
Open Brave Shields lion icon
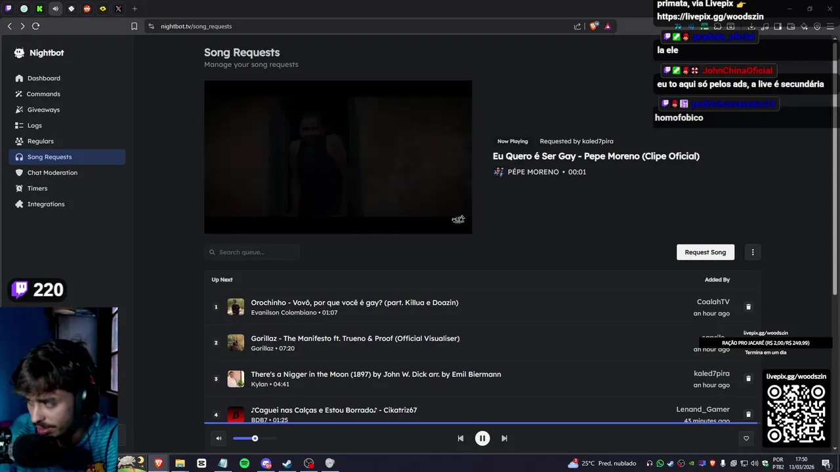[594, 26]
